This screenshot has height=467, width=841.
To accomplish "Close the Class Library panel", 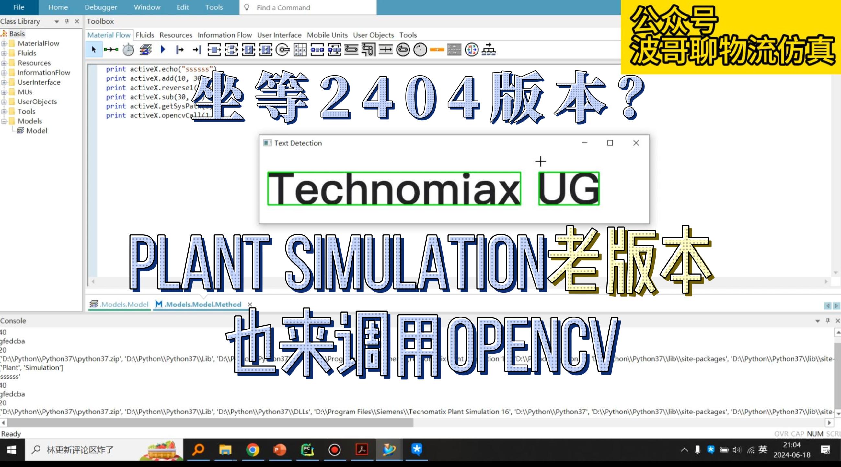I will point(77,21).
